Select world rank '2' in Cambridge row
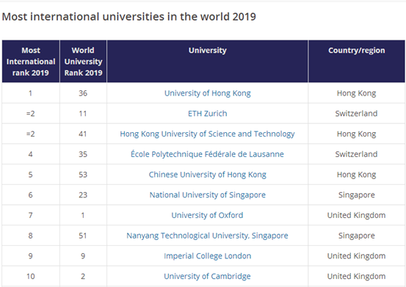 [x=83, y=276]
